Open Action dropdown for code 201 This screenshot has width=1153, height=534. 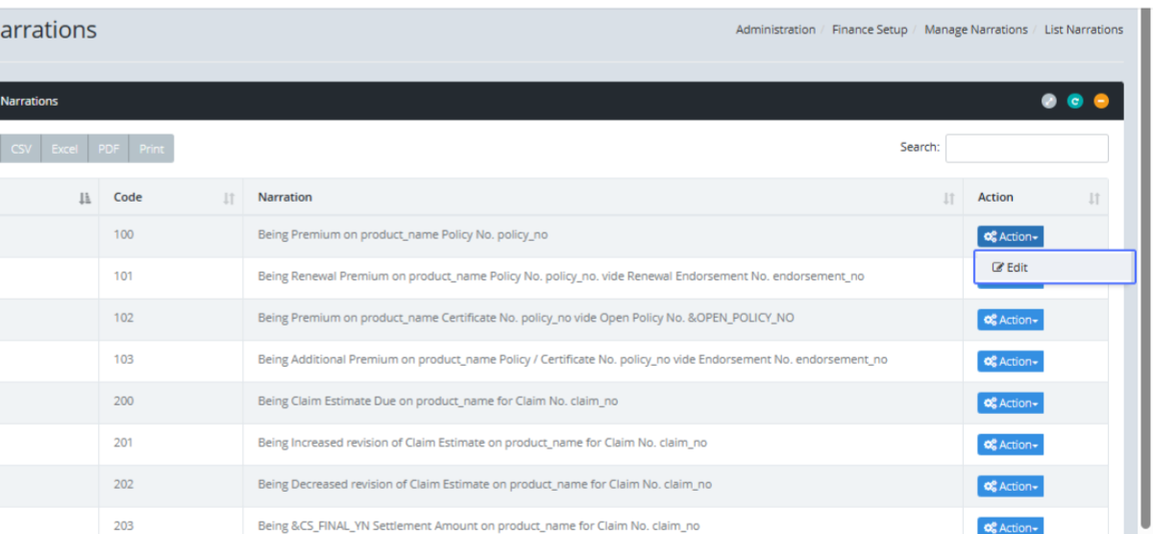click(x=1011, y=445)
